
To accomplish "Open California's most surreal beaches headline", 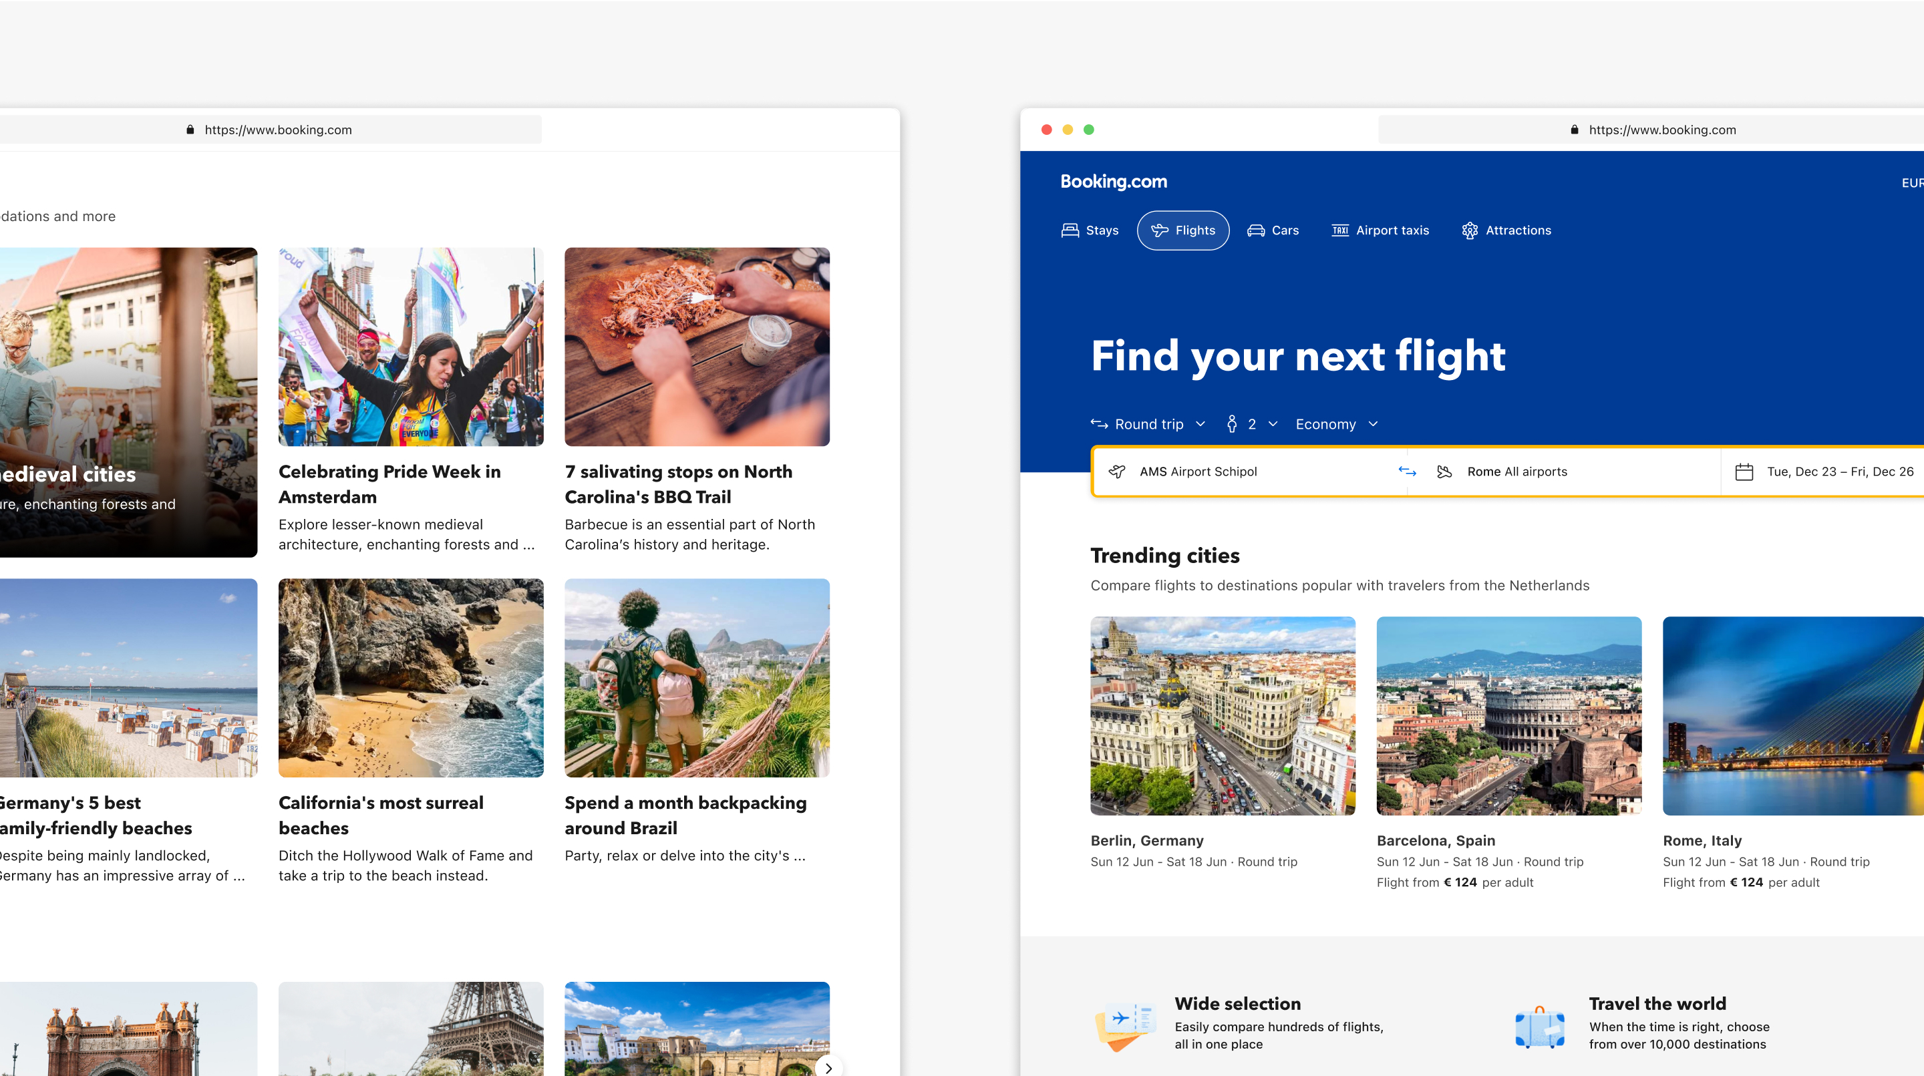I will pyautogui.click(x=381, y=815).
